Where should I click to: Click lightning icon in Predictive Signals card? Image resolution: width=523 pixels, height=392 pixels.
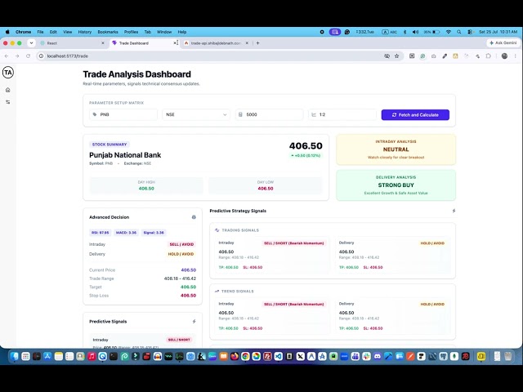click(x=194, y=321)
